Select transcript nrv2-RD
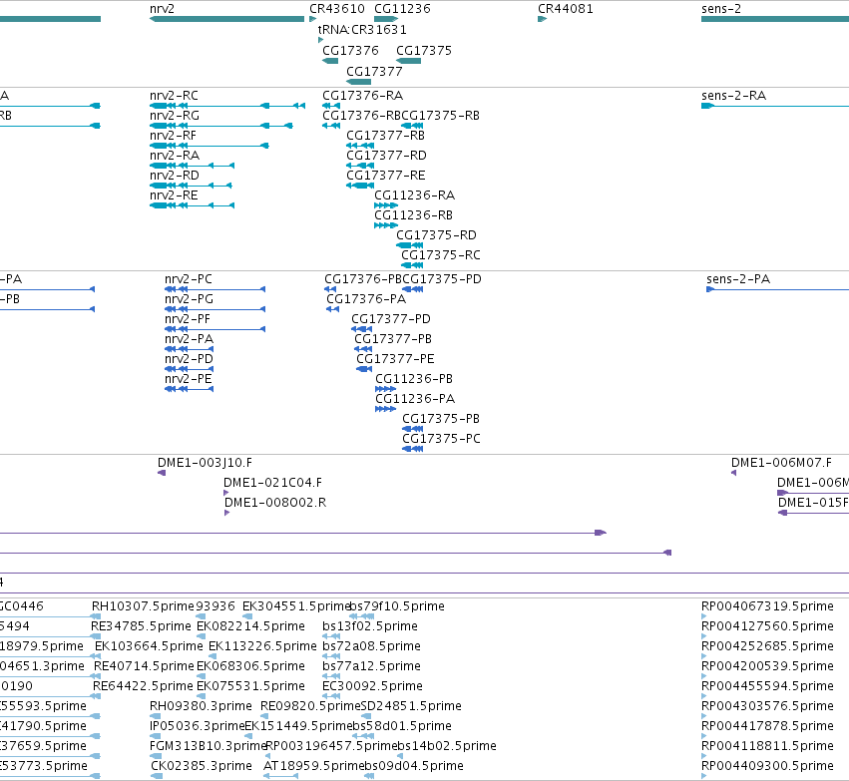 (175, 176)
